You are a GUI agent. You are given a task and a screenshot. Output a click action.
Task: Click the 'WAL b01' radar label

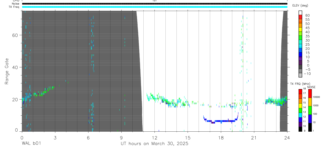click(31, 144)
